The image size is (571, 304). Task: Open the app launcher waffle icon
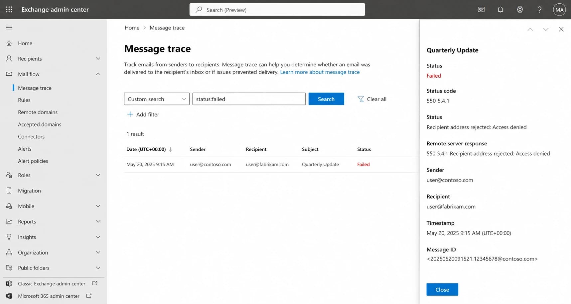coord(9,10)
